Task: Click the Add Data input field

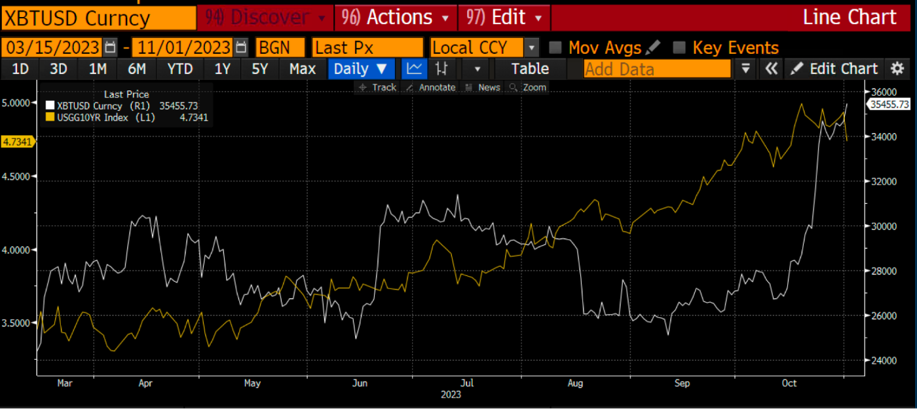Action: point(656,69)
